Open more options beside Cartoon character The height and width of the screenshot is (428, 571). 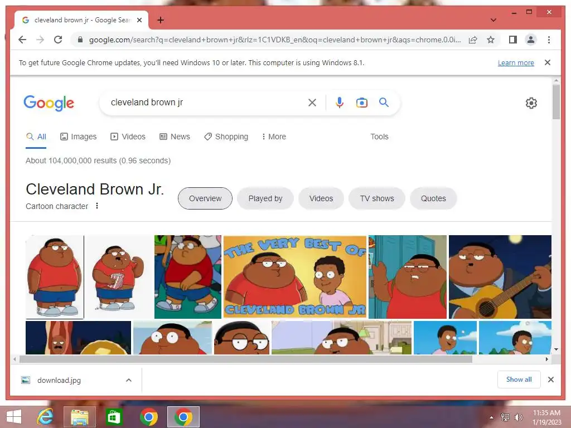pos(97,206)
